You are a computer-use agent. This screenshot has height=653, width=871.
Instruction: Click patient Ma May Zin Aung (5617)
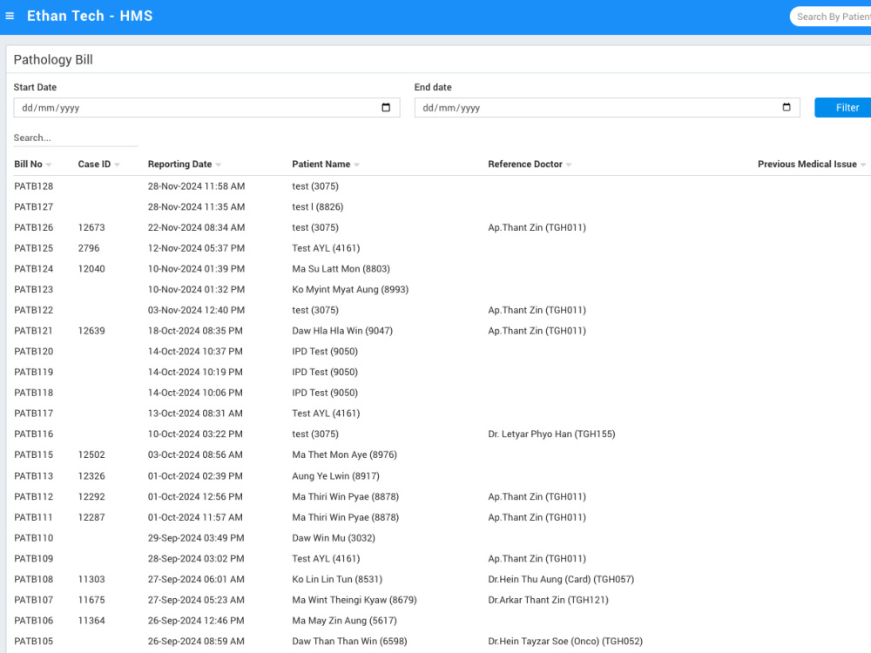[344, 621]
